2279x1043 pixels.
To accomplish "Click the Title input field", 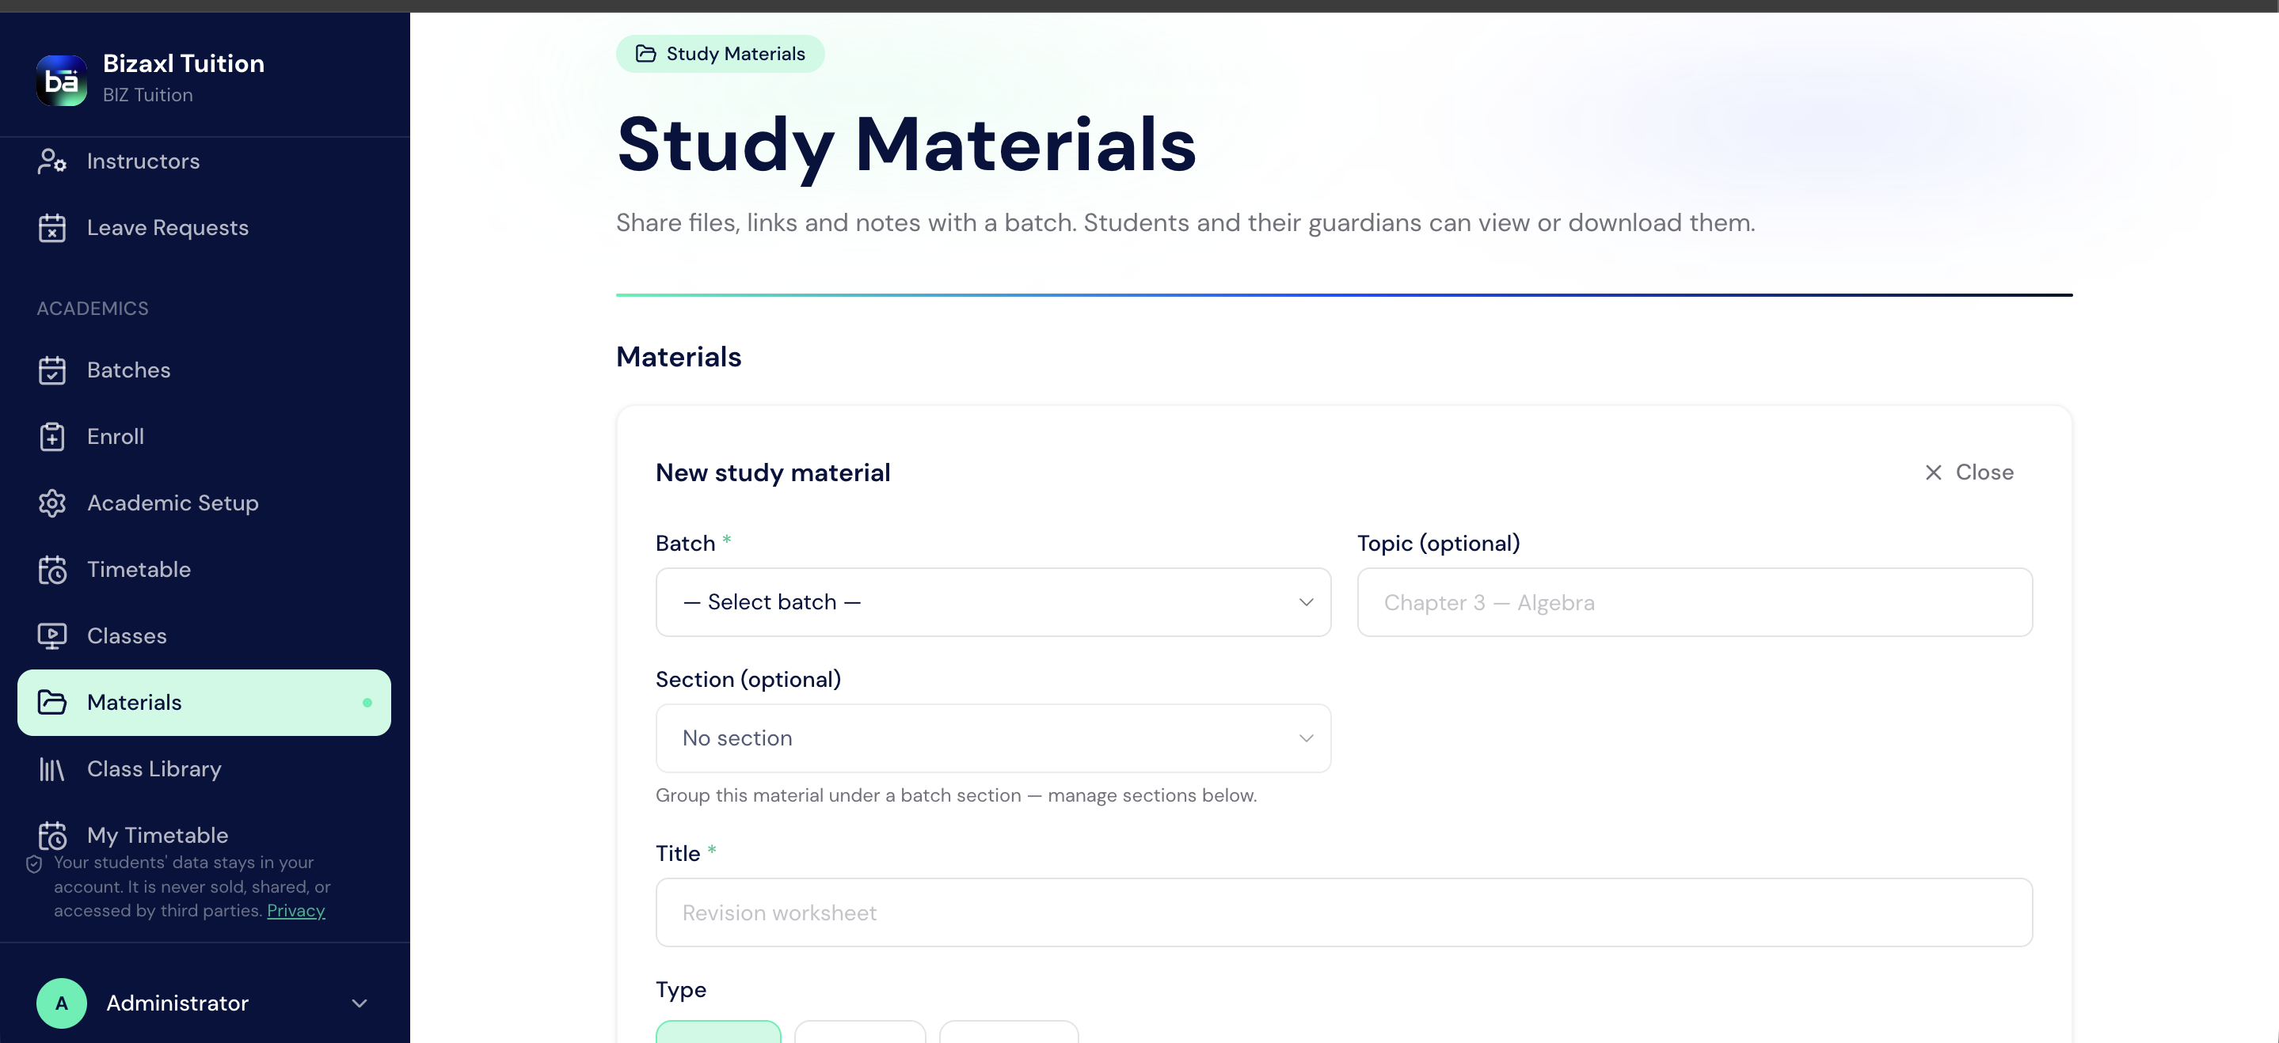I will 1344,912.
